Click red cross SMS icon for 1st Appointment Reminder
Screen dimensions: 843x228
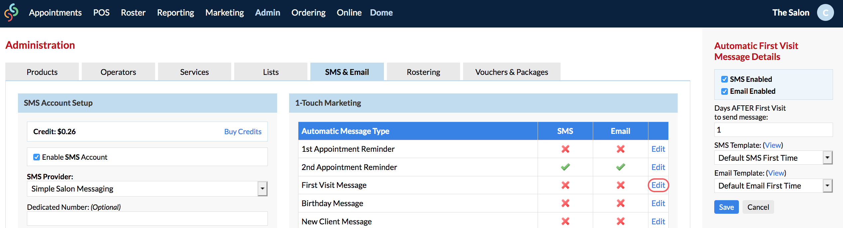[x=565, y=149]
